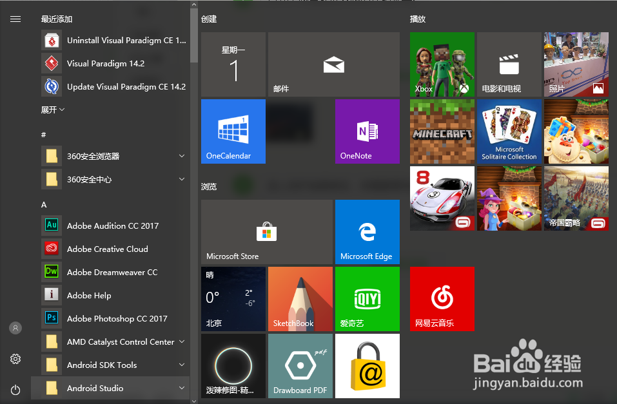The width and height of the screenshot is (617, 404).
Task: Open Microsoft Solitaire Collection tile
Action: 509,131
